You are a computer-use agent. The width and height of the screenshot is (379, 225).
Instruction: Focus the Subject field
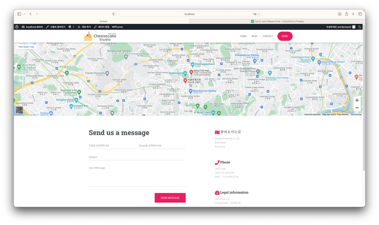point(137,157)
